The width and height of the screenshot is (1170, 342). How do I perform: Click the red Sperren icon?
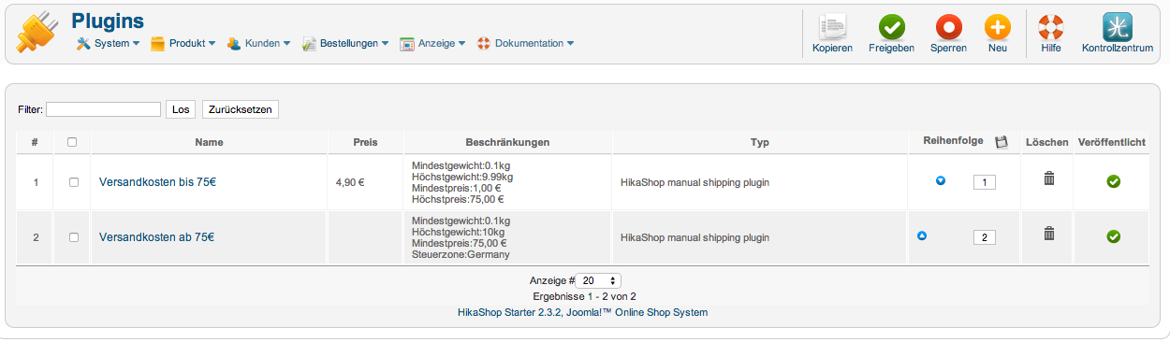[948, 27]
